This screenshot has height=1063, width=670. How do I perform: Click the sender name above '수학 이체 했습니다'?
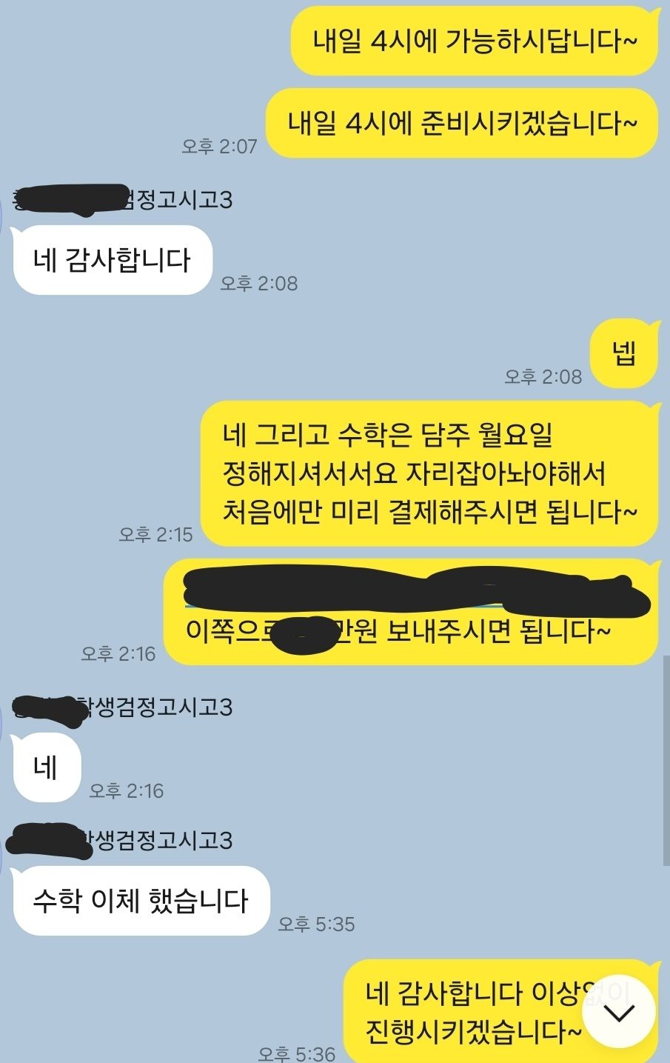[x=120, y=840]
